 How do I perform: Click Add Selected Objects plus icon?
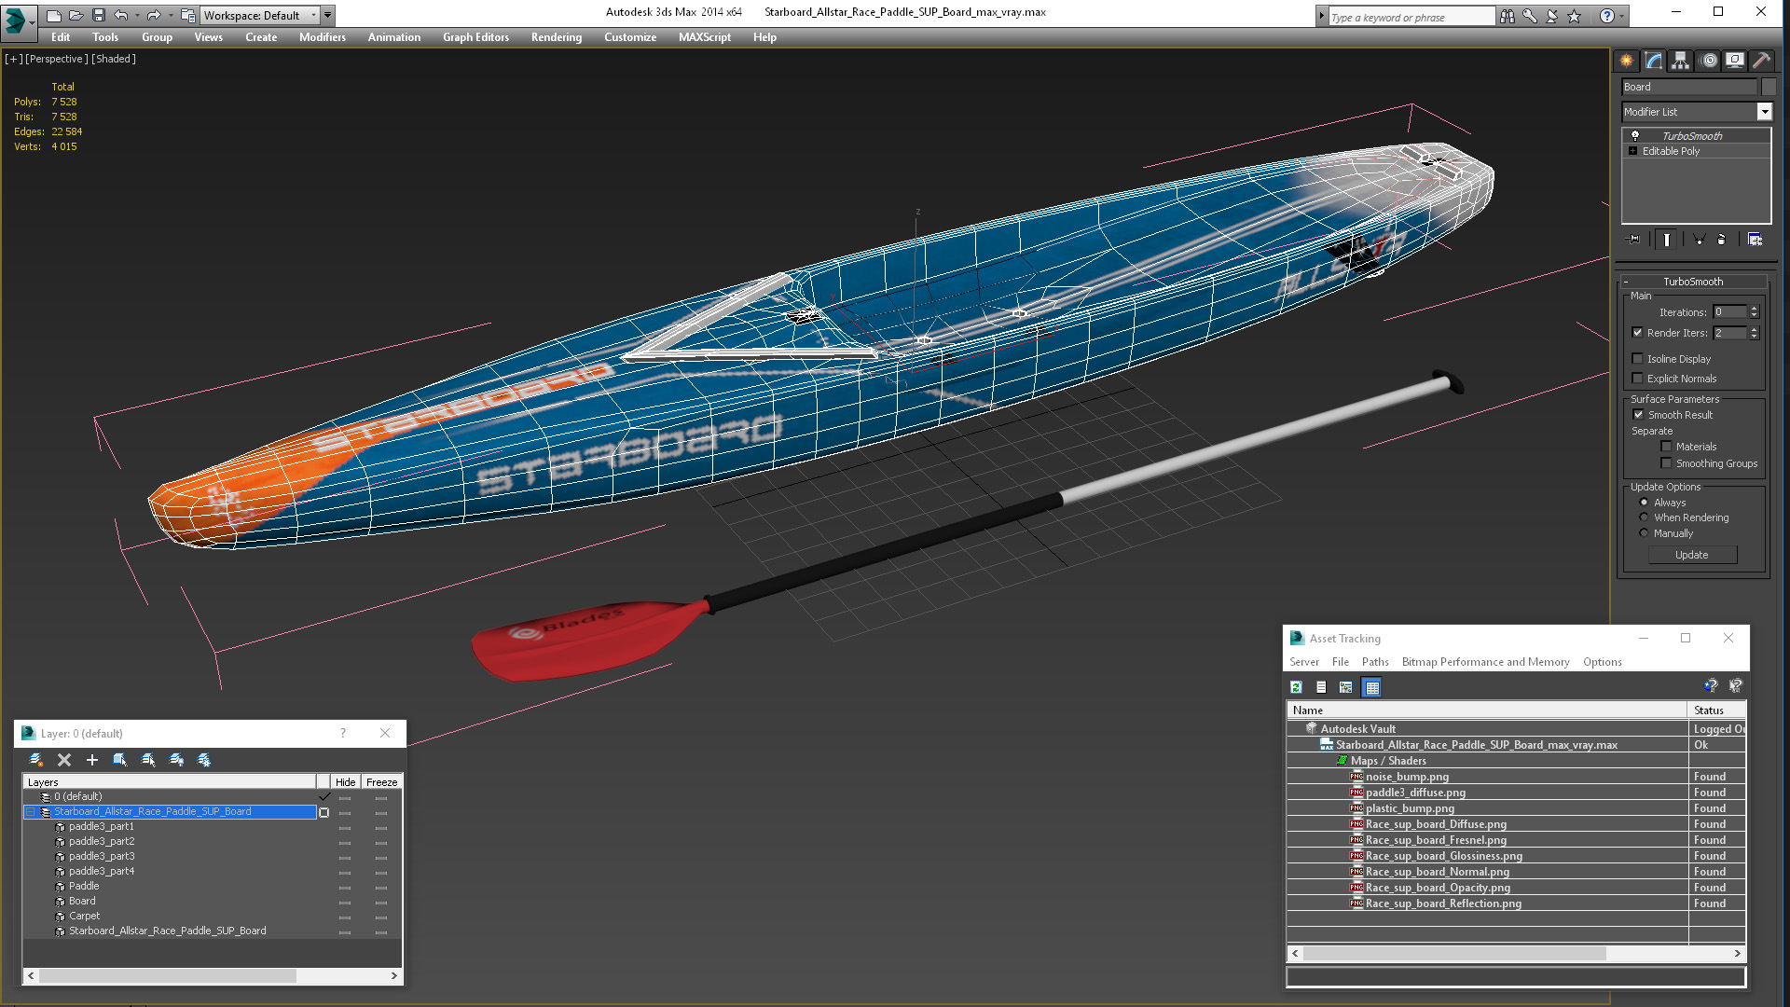click(92, 760)
